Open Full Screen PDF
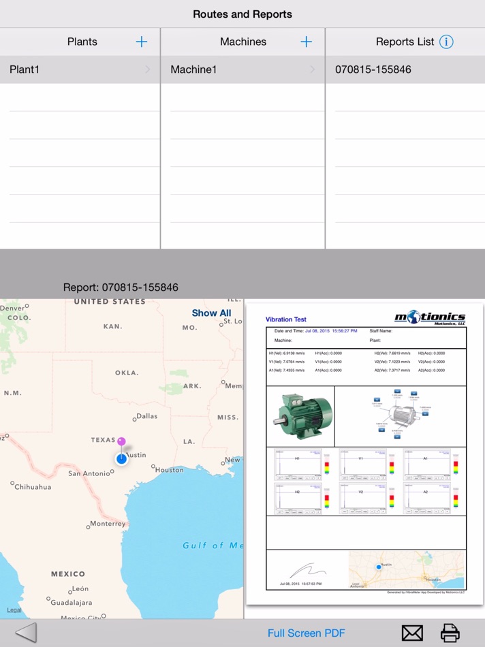Viewport: 485px width, 647px height. 307,633
